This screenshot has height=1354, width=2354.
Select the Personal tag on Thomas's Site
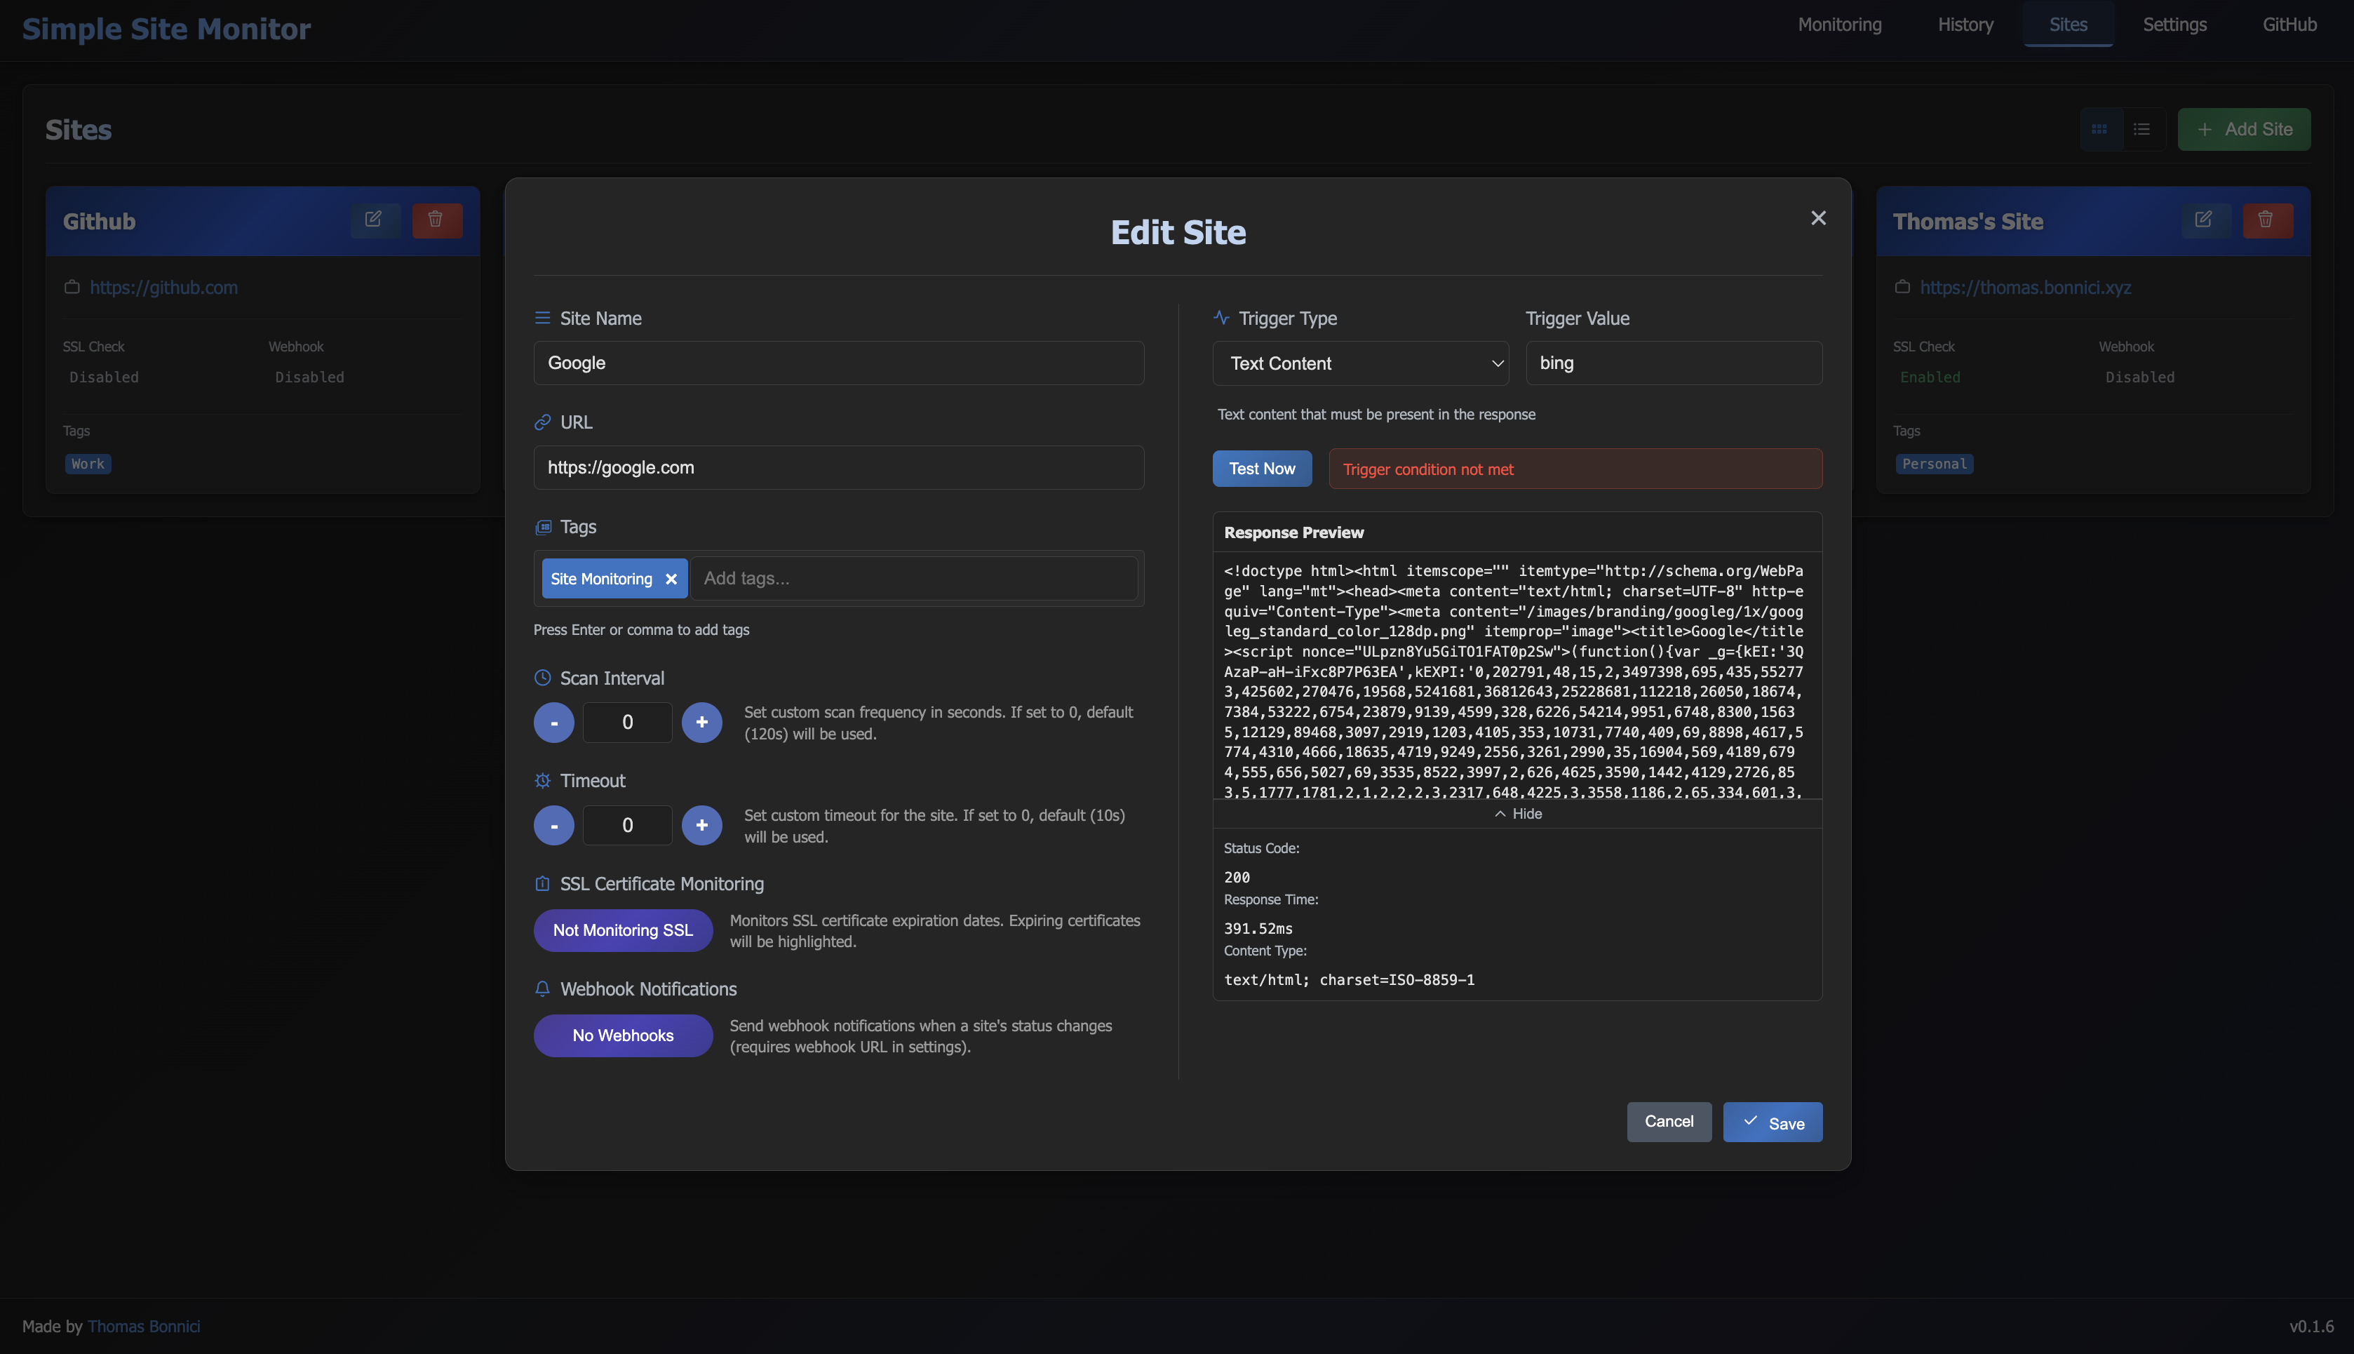[1935, 464]
